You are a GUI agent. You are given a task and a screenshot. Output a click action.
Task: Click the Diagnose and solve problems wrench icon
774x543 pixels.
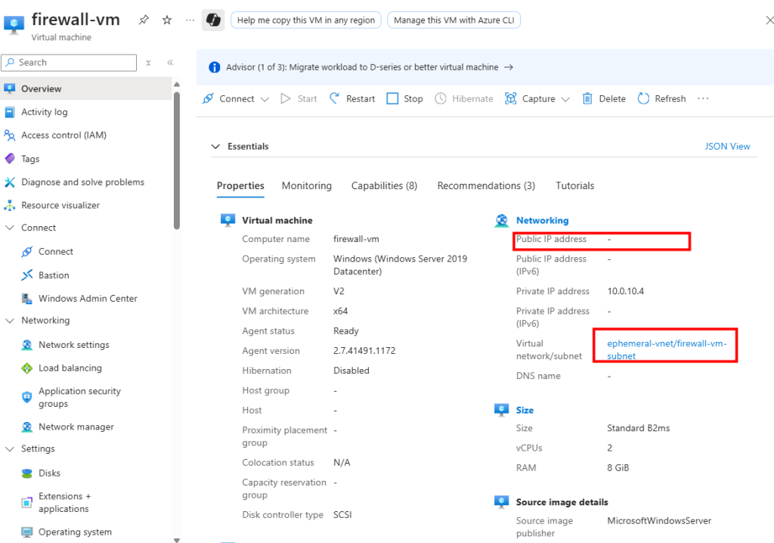point(9,182)
